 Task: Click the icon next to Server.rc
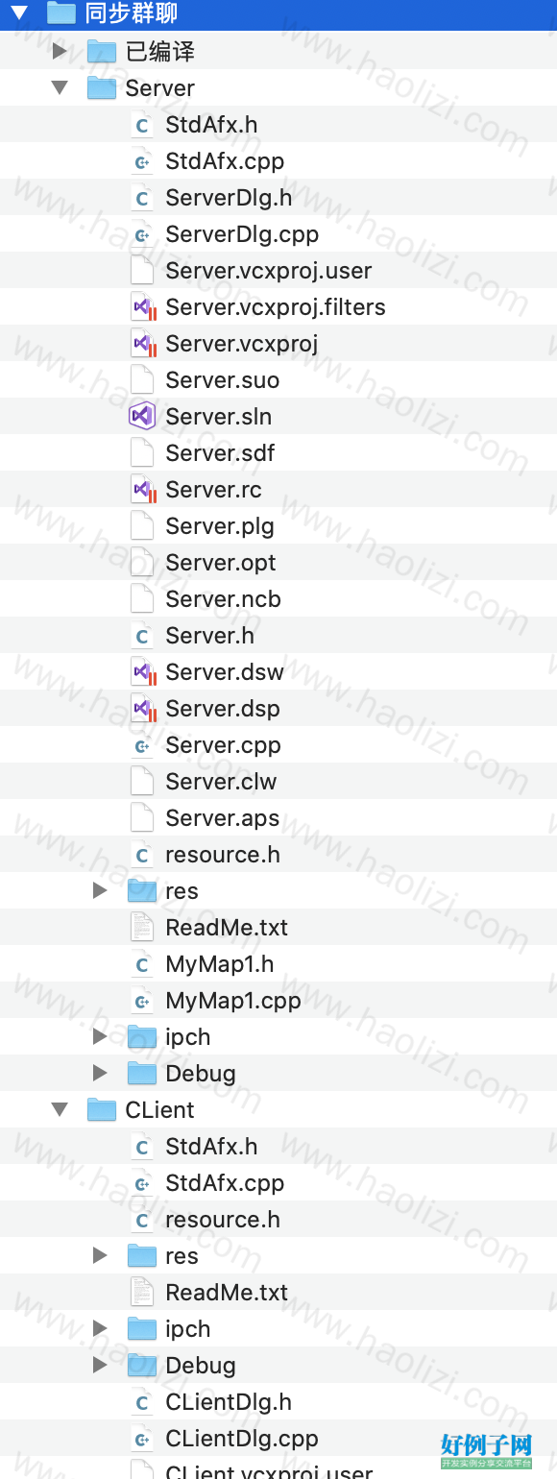pyautogui.click(x=142, y=490)
